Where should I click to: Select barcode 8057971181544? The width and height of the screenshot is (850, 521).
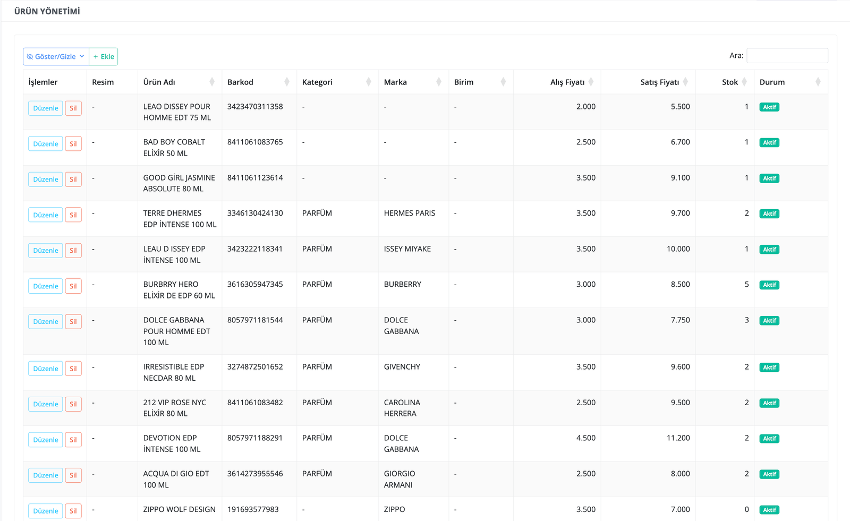(255, 320)
